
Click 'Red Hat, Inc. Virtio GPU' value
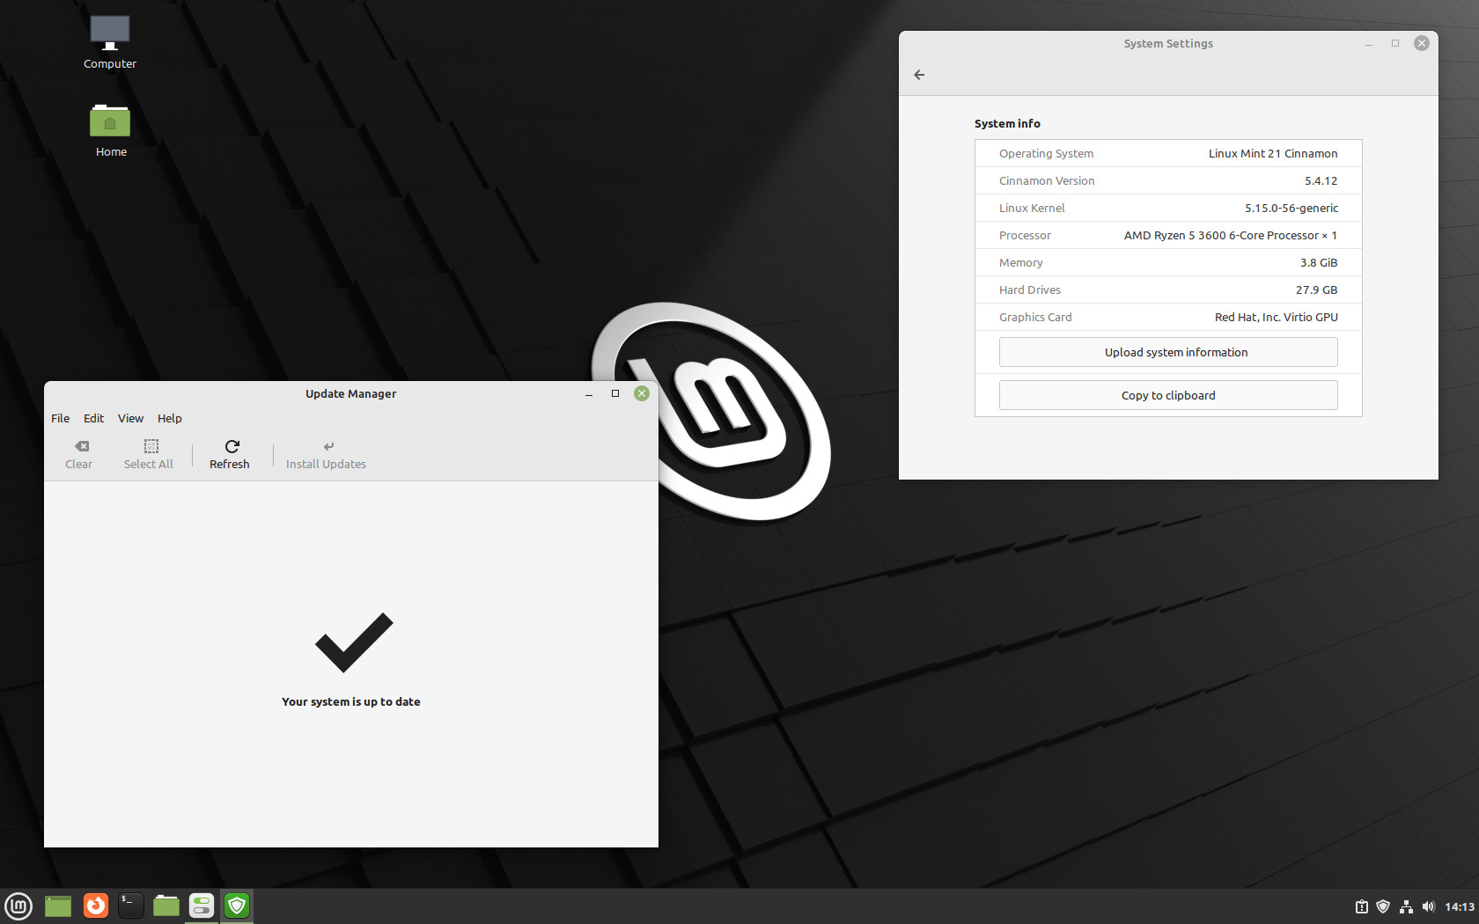[x=1277, y=317]
